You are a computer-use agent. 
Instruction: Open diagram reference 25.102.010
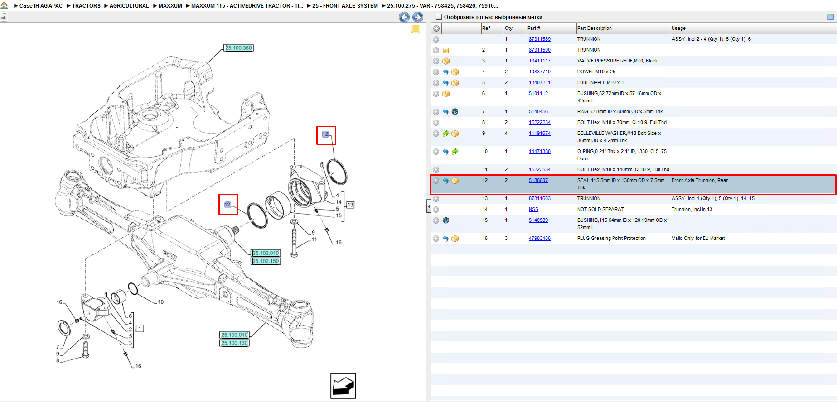pyautogui.click(x=266, y=253)
